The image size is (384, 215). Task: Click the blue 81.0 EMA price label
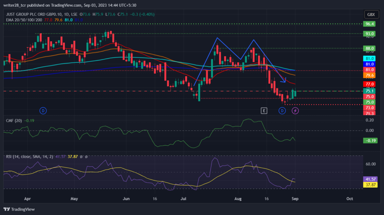coord(369,64)
